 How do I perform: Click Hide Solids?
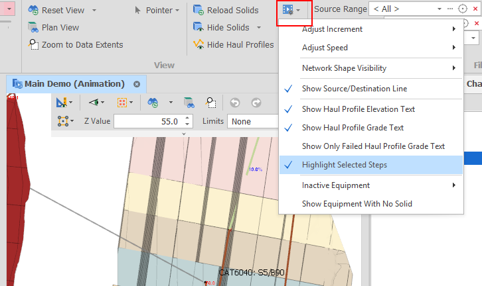(221, 27)
